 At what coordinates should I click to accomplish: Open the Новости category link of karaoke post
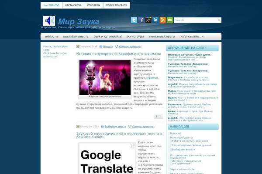point(108,47)
